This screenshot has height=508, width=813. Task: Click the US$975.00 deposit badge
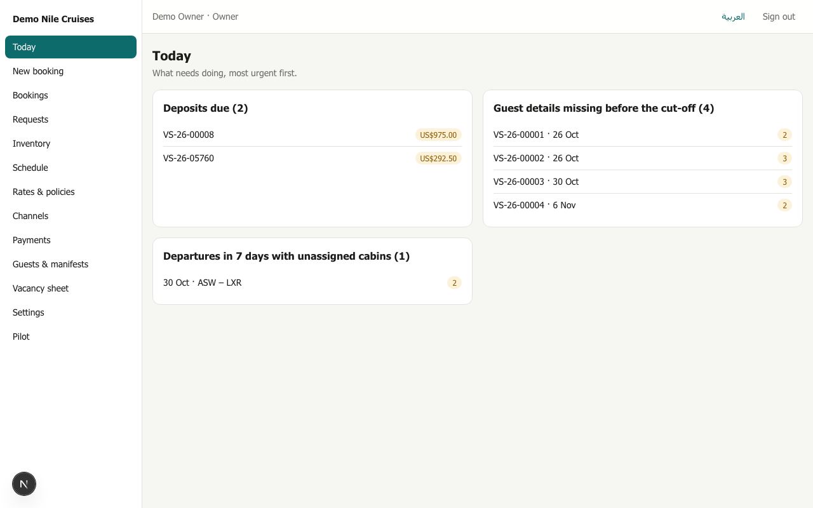438,135
